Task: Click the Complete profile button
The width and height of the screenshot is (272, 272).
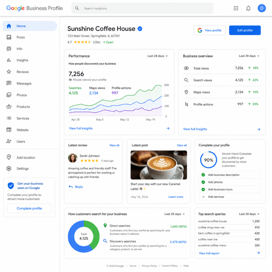Action: (x=29, y=208)
